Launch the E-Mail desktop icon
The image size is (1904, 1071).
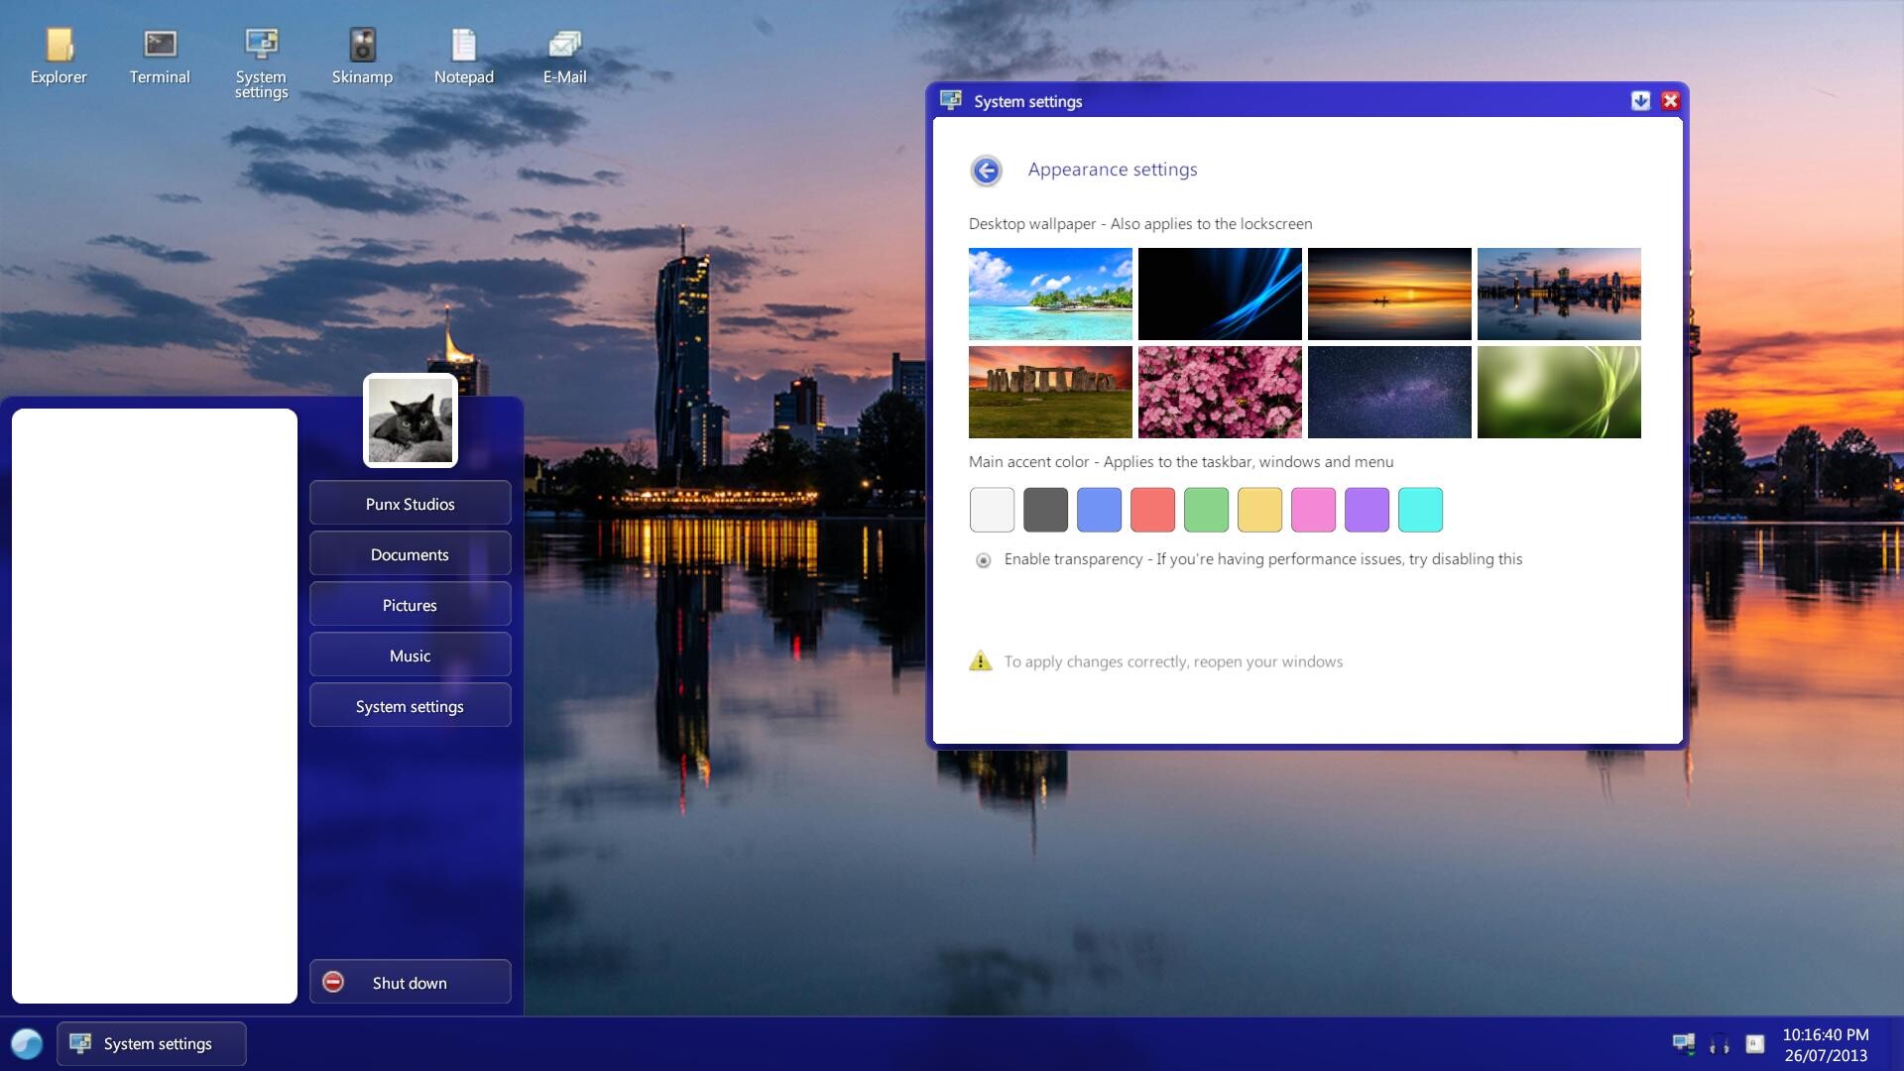[x=564, y=56]
